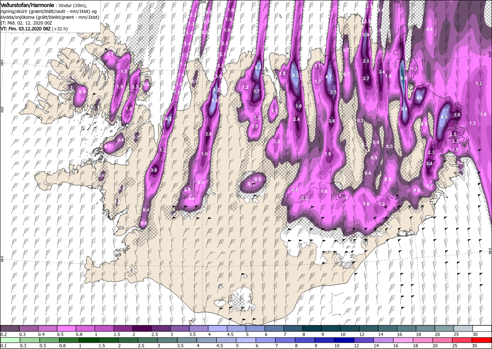Select the dark teal 8 snow legend swatch
The width and height of the screenshot is (492, 349).
(x=312, y=329)
